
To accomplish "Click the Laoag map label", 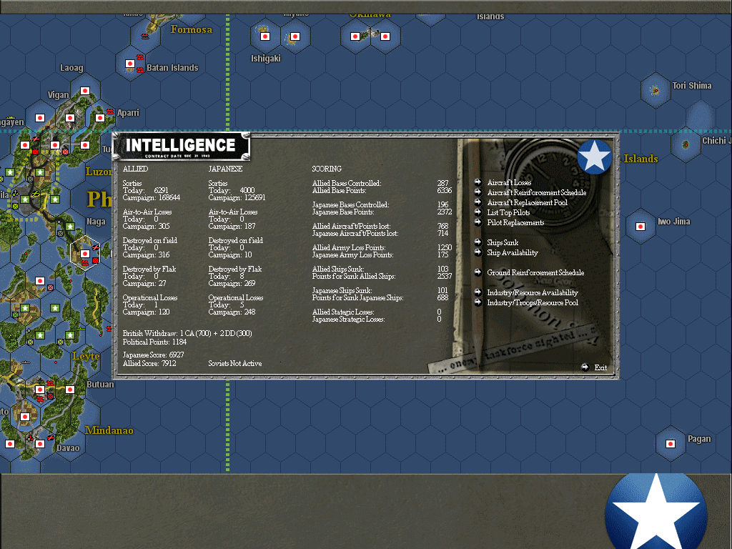I will pyautogui.click(x=71, y=68).
